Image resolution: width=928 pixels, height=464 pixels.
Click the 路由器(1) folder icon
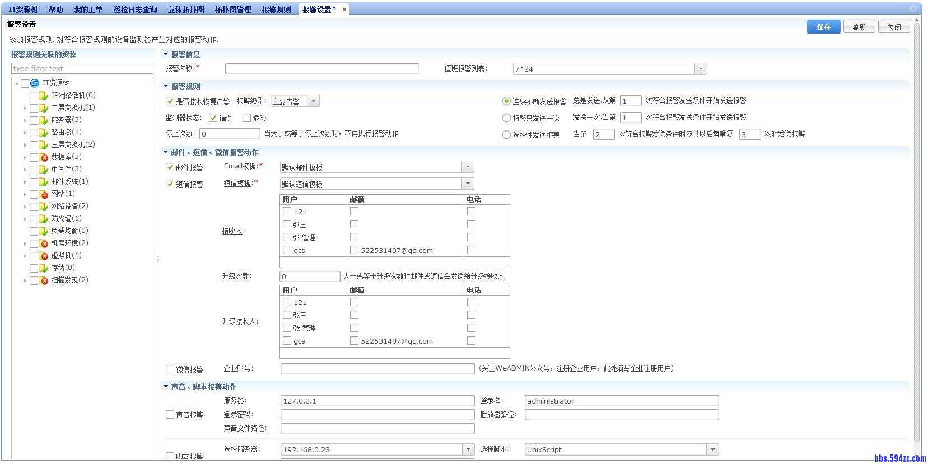coord(44,133)
